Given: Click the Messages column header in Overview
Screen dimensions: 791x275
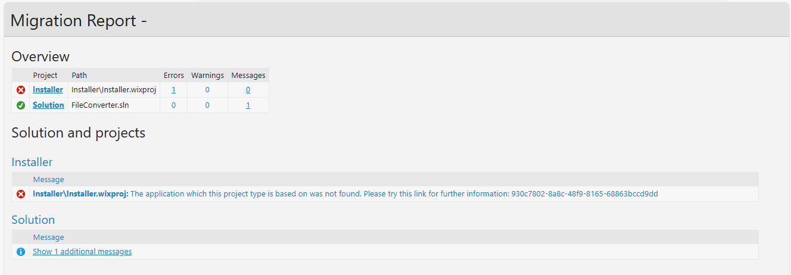Looking at the screenshot, I should 248,76.
